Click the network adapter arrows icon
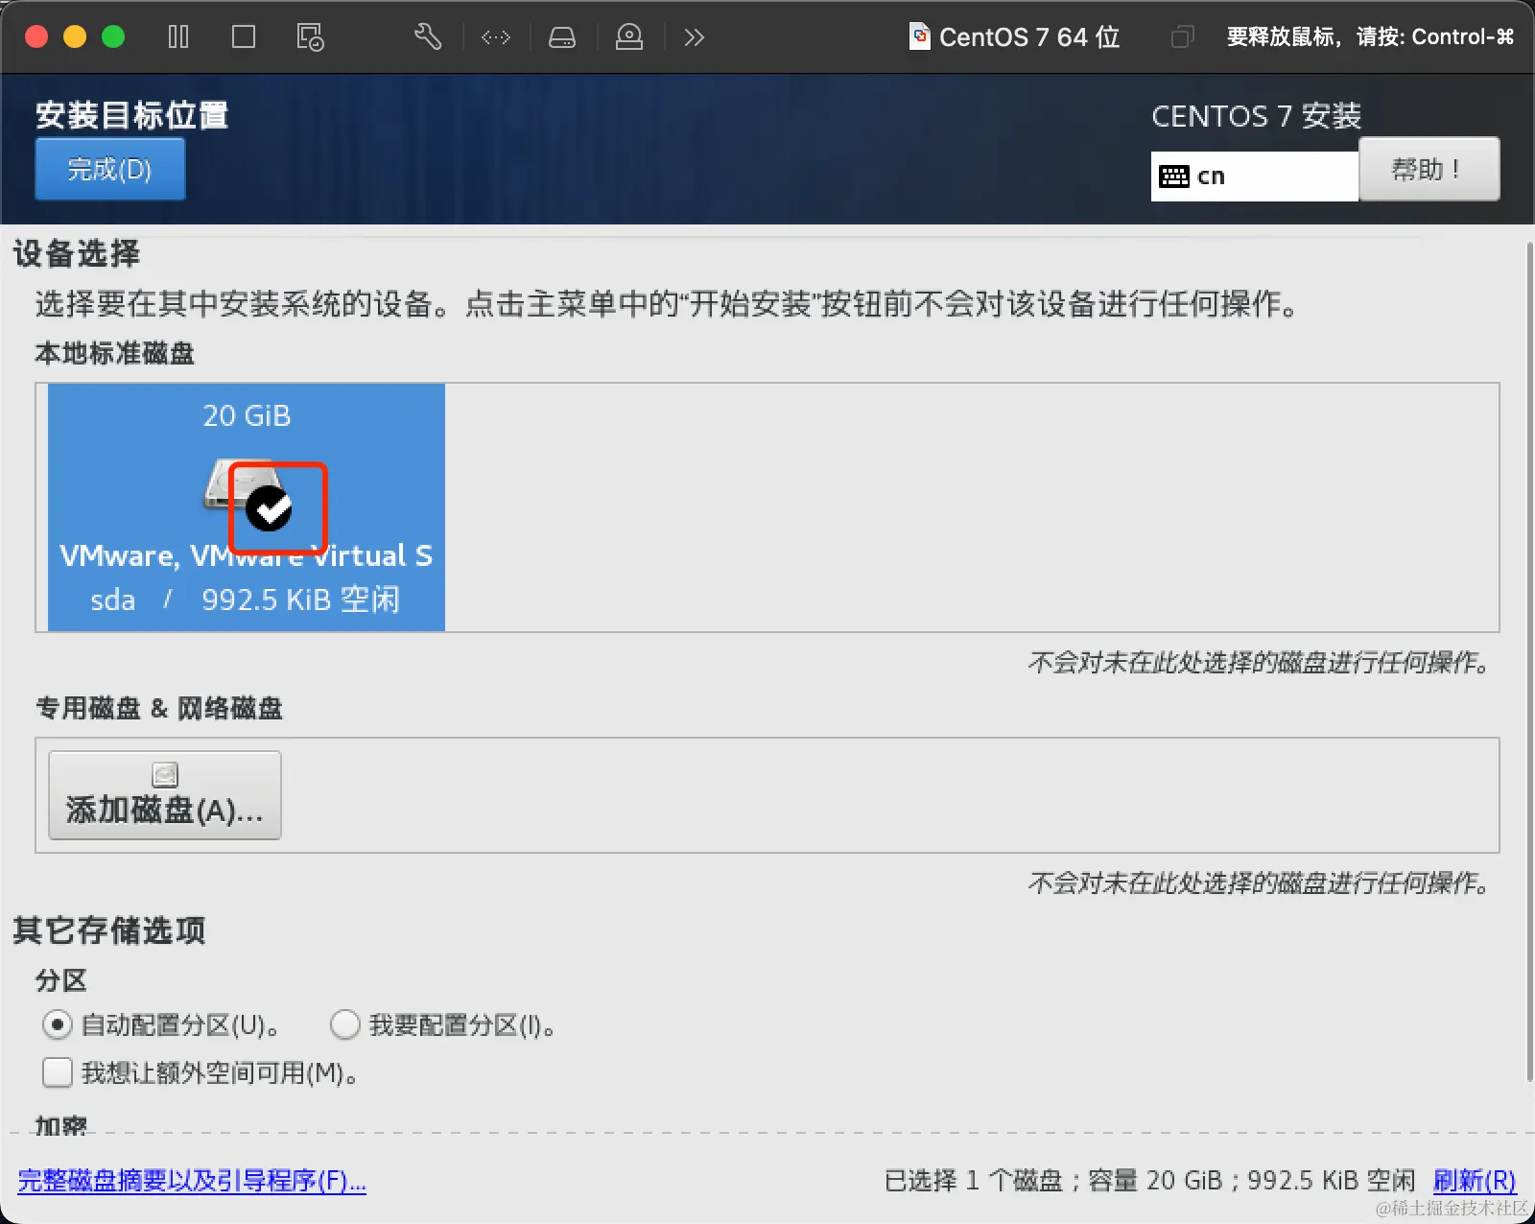1535x1224 pixels. click(x=496, y=37)
